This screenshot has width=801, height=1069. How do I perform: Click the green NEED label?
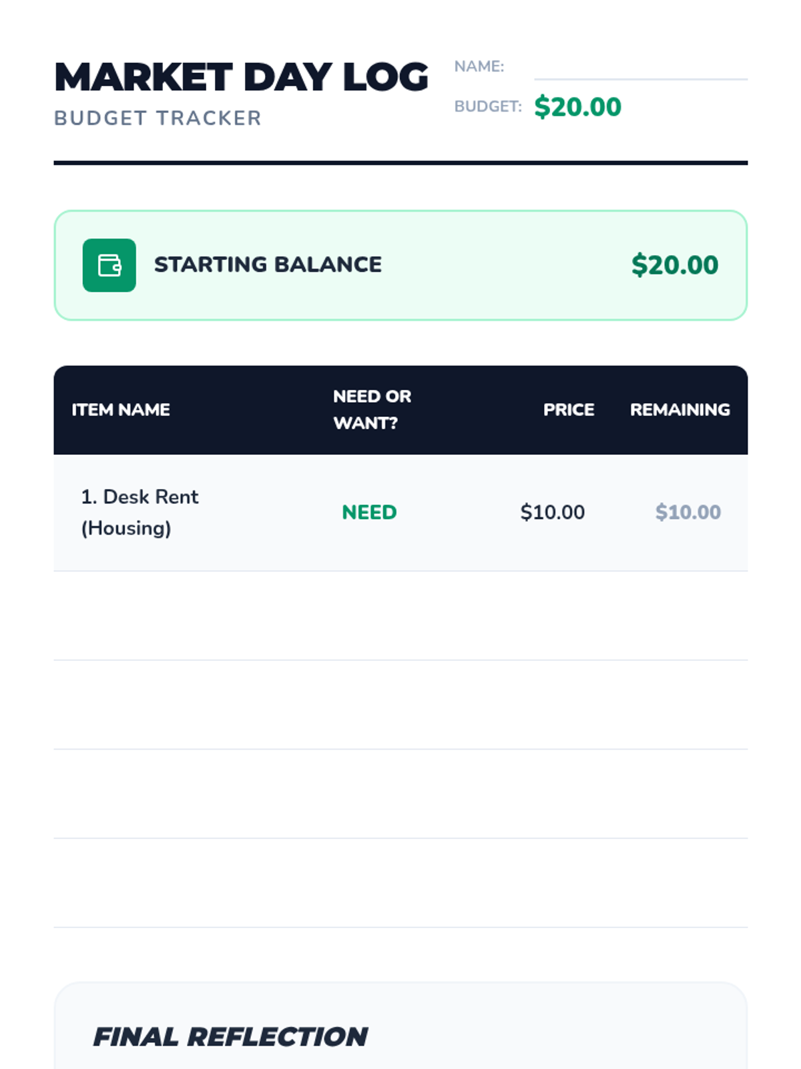[369, 512]
